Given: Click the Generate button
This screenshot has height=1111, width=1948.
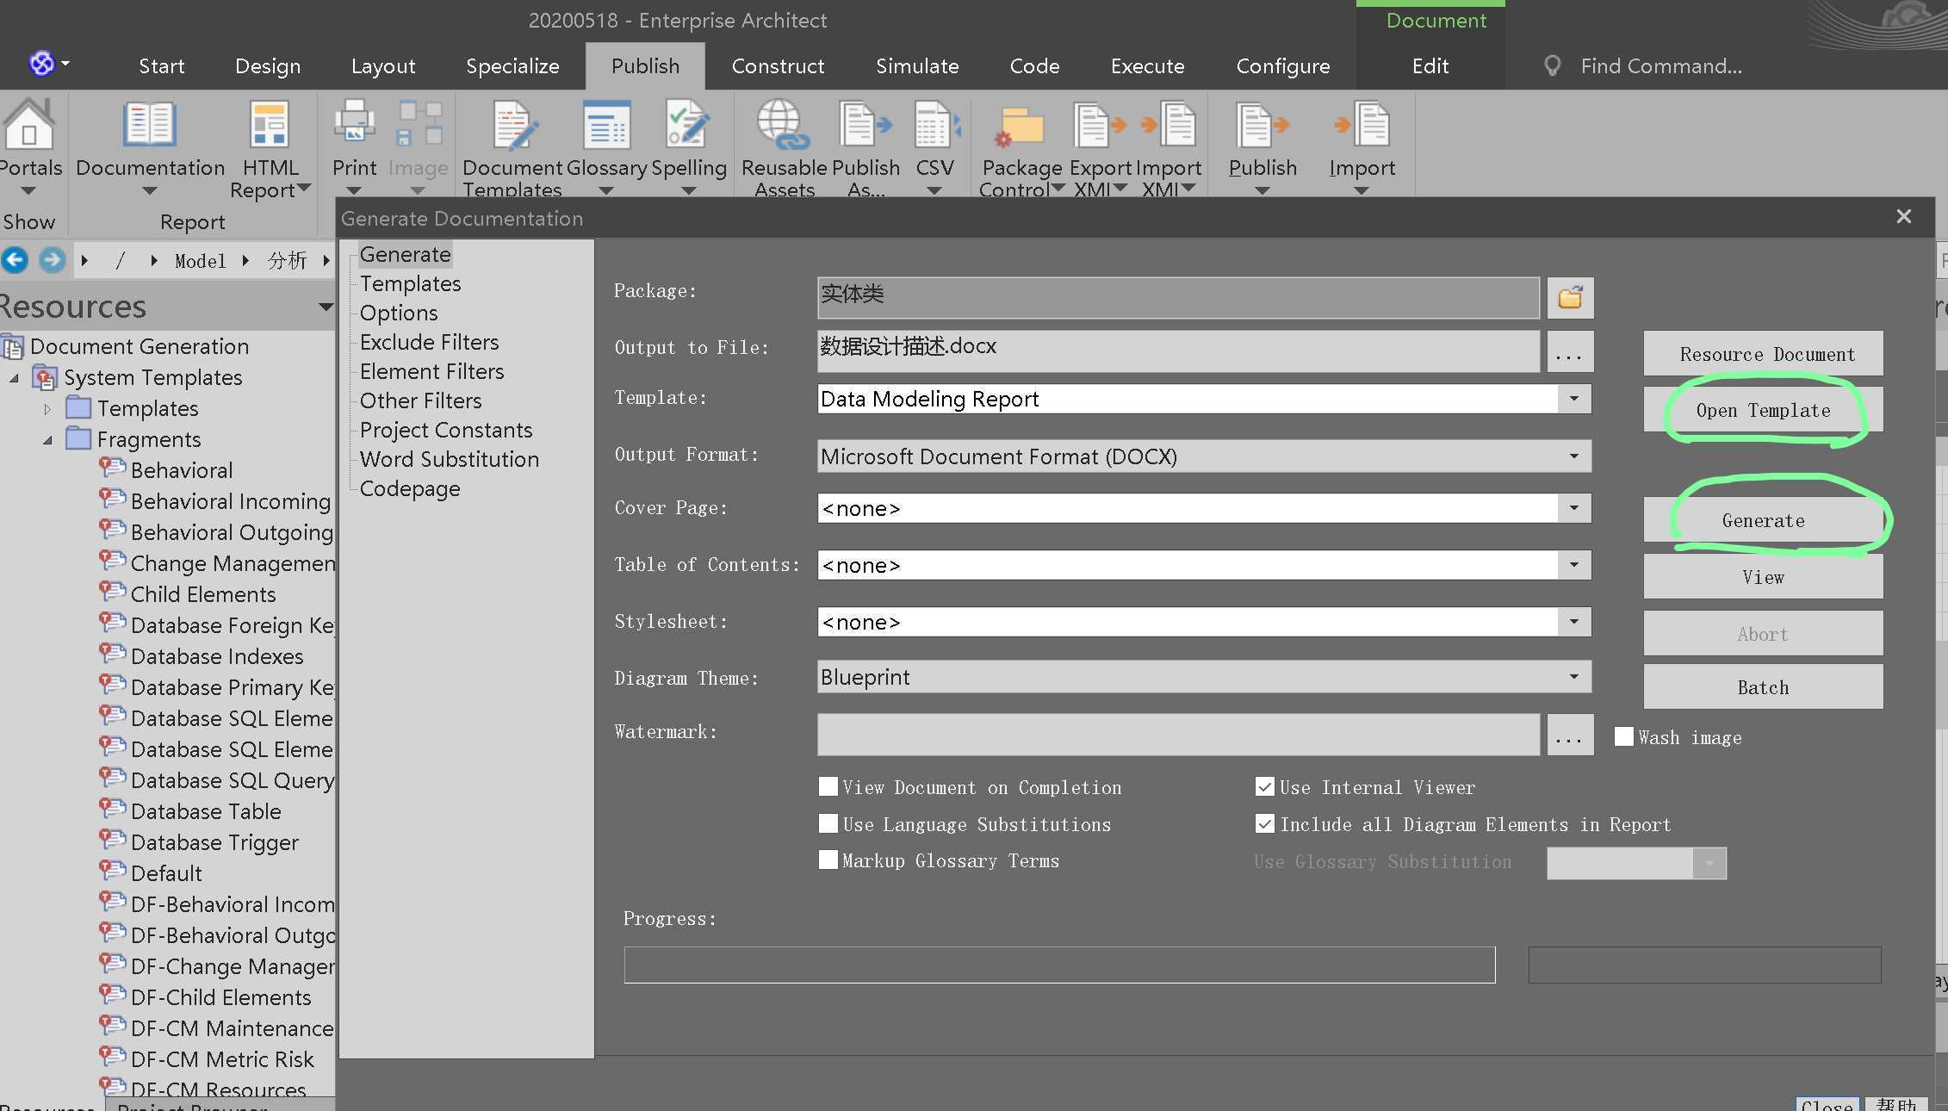Looking at the screenshot, I should pos(1762,519).
